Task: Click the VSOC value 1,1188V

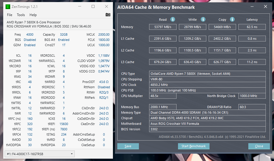Action: [x=104, y=56]
